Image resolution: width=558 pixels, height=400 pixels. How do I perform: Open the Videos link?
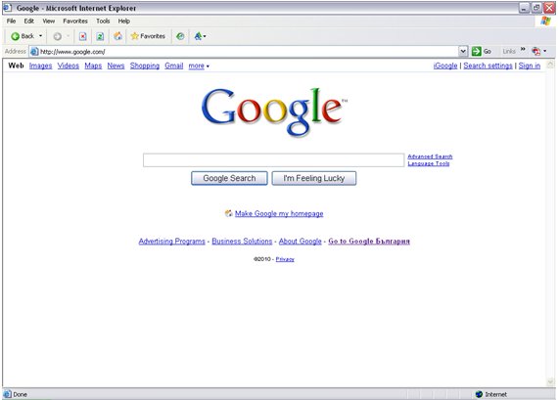(x=69, y=66)
